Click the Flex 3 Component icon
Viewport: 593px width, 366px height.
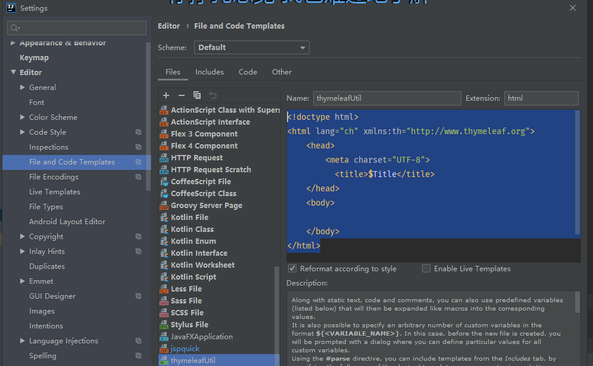[164, 134]
